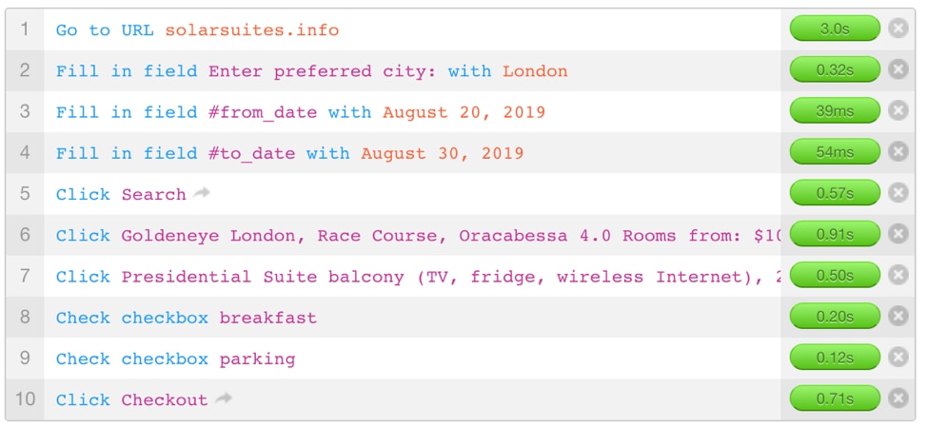Remove Presidential Suite step via X icon
This screenshot has width=927, height=427.
[x=898, y=275]
